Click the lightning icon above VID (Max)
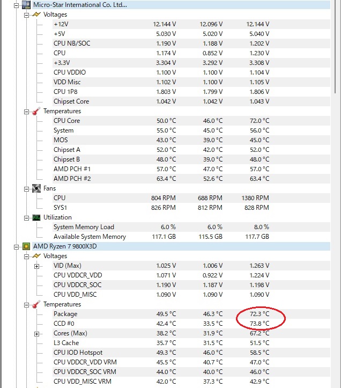341x388 pixels. pyautogui.click(x=36, y=256)
